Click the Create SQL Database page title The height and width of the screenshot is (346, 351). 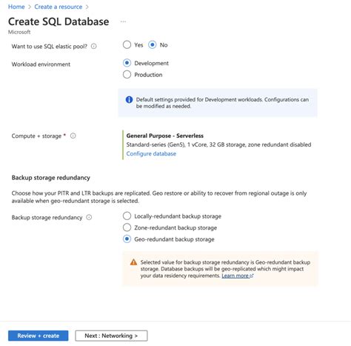pos(58,21)
